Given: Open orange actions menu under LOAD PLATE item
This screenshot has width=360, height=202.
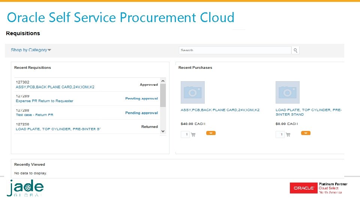Looking at the screenshot, I should pyautogui.click(x=306, y=133).
